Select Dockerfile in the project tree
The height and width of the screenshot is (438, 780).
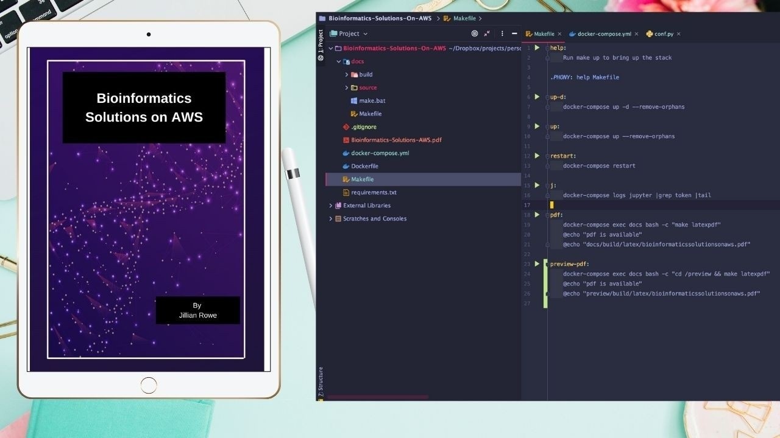click(364, 166)
